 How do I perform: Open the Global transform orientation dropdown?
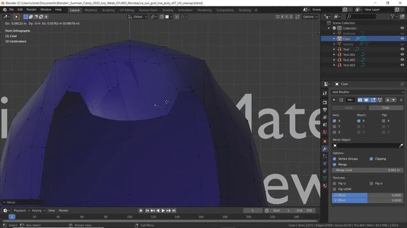click(x=138, y=17)
